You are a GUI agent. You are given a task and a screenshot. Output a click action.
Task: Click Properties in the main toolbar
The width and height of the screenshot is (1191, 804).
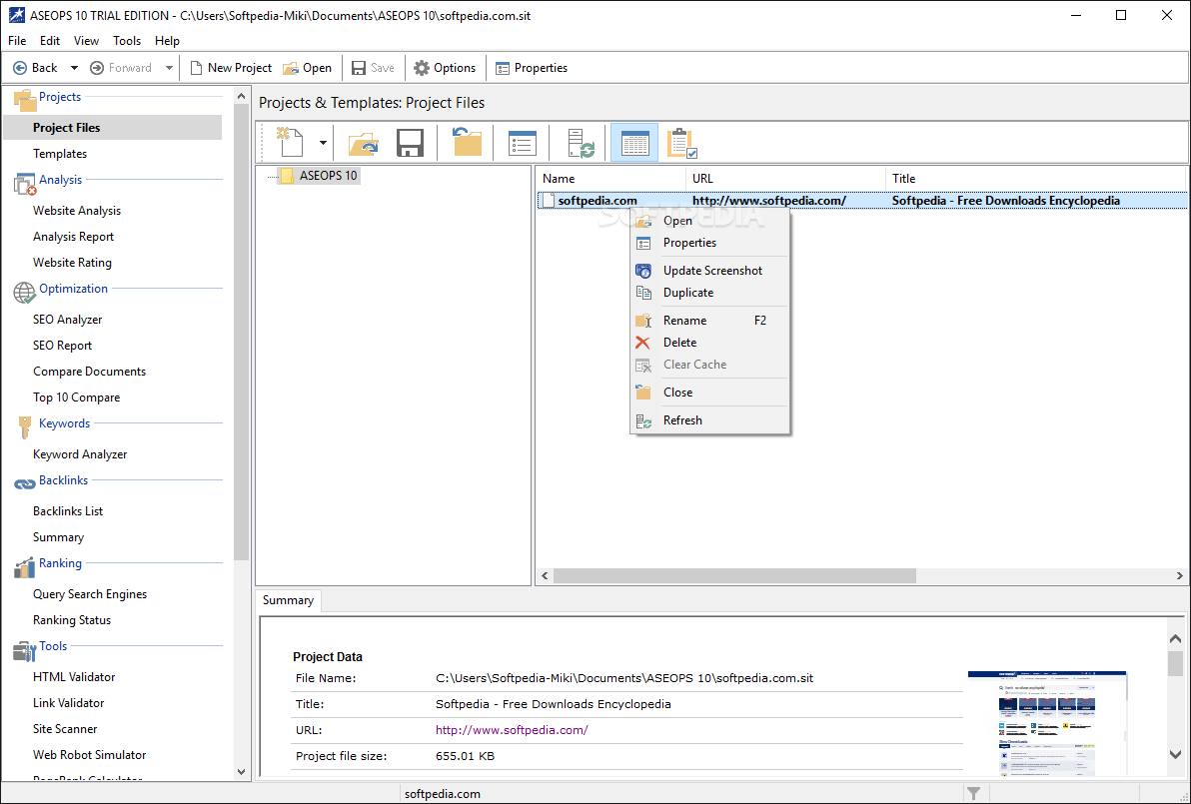[532, 68]
